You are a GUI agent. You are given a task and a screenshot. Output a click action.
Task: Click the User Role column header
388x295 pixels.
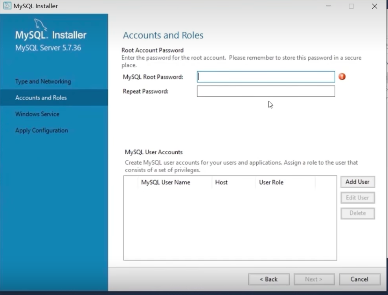(285, 182)
